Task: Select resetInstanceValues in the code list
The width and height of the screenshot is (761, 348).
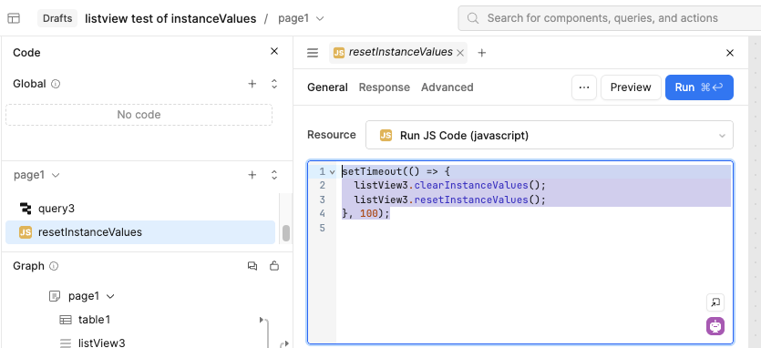Action: [140, 232]
